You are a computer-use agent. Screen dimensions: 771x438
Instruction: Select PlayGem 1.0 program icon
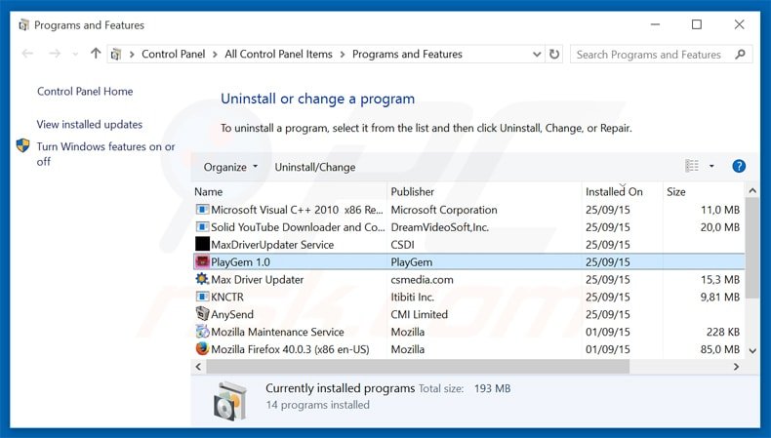[202, 262]
